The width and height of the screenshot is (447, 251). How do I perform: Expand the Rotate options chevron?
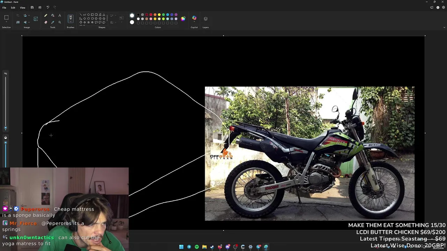(29, 15)
